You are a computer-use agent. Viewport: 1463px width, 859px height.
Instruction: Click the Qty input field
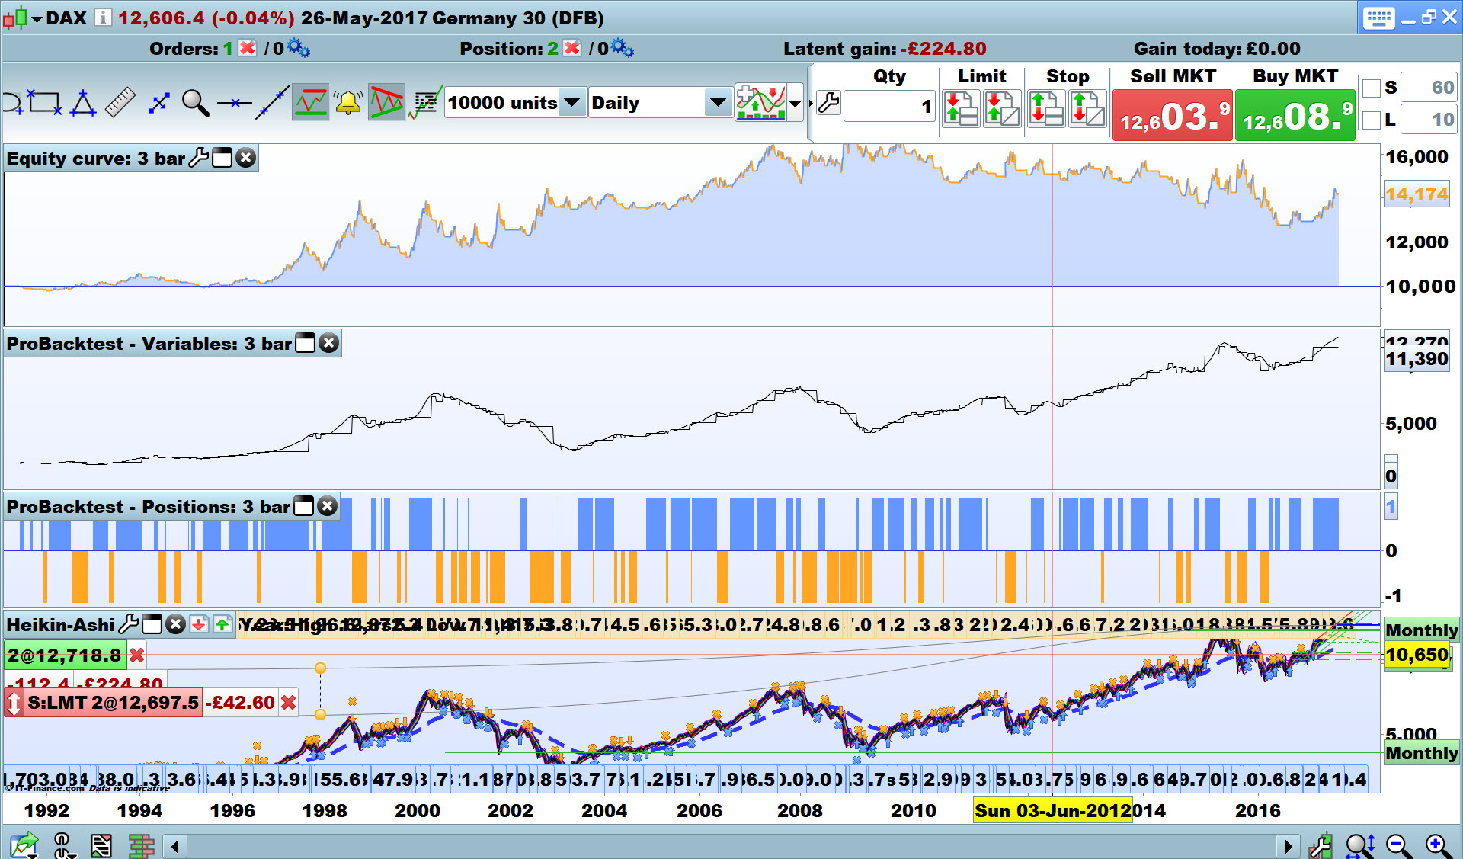click(x=889, y=106)
